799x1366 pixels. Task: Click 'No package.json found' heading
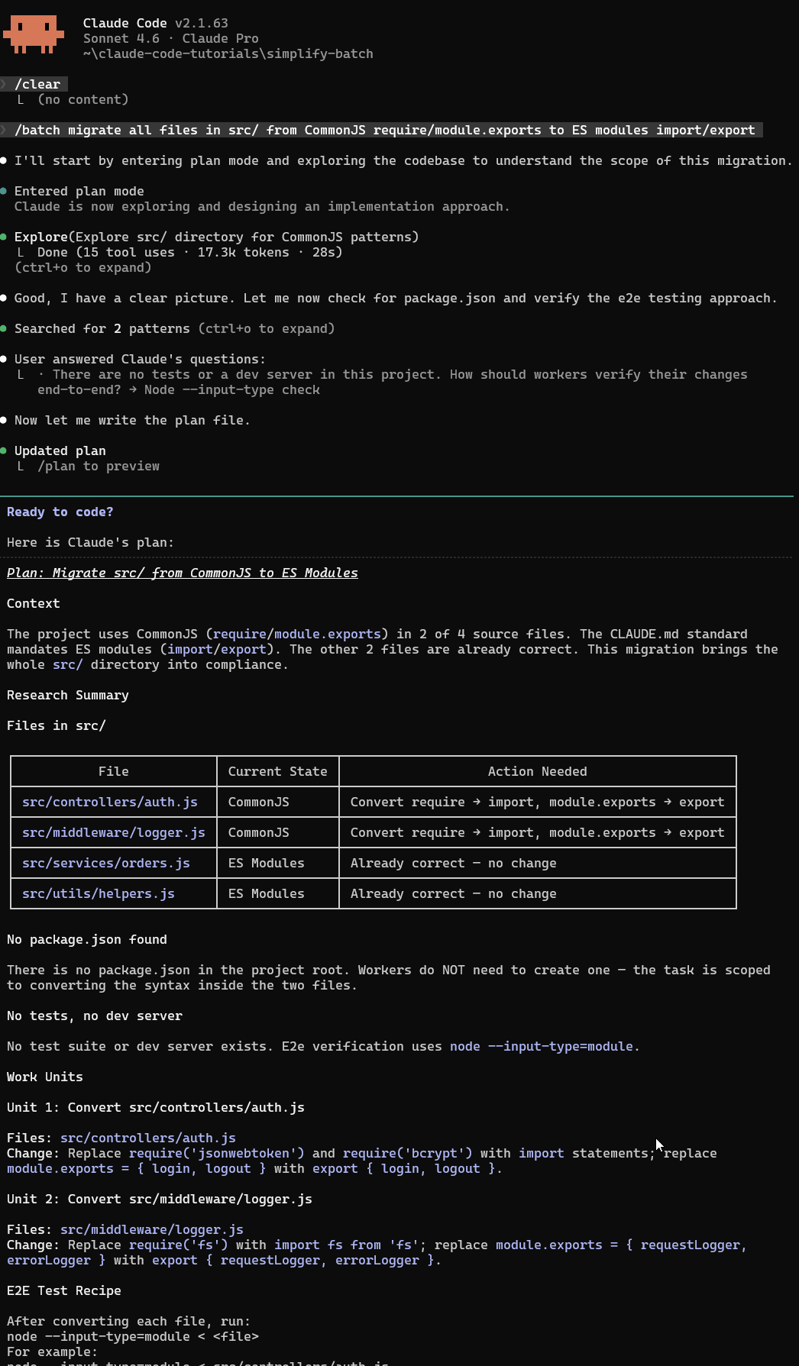pos(86,939)
